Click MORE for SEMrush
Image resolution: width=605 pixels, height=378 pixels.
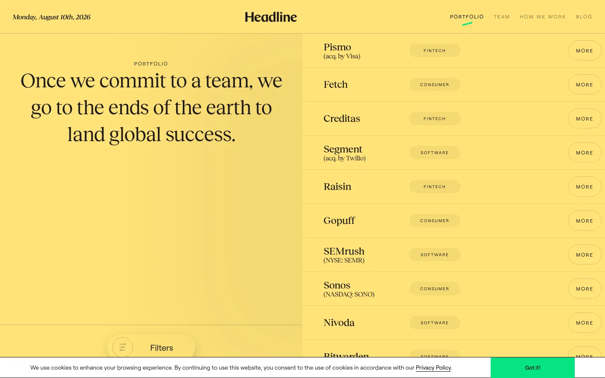pos(585,255)
